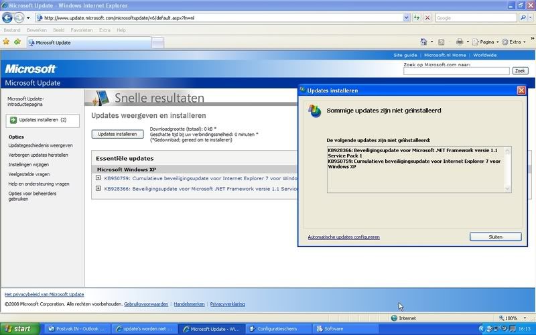536x335 pixels.
Task: Go forward with the browser Forward arrow
Action: (19, 17)
